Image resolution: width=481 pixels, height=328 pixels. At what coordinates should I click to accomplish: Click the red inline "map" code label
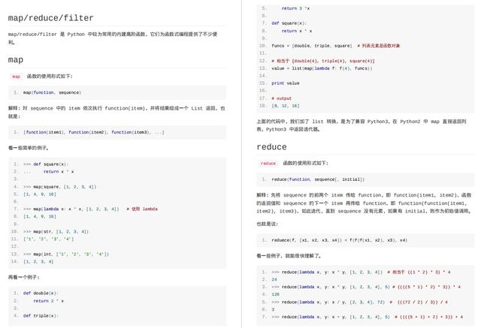point(17,77)
